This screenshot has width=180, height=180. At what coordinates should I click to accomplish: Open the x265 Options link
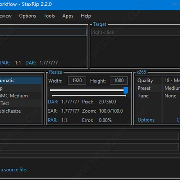(146, 120)
